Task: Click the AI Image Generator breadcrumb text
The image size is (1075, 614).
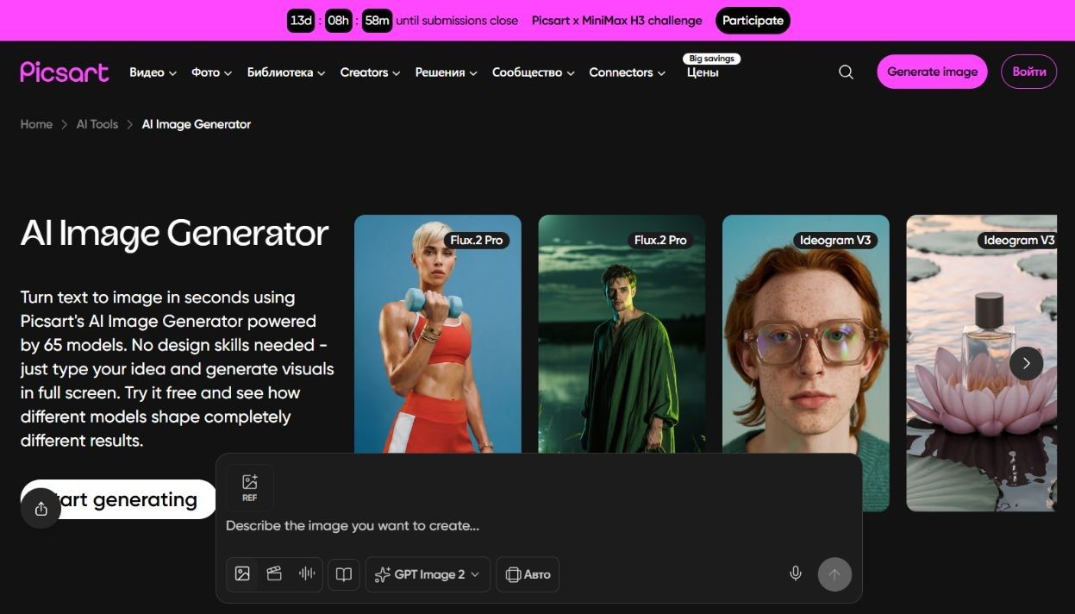Action: (x=196, y=124)
